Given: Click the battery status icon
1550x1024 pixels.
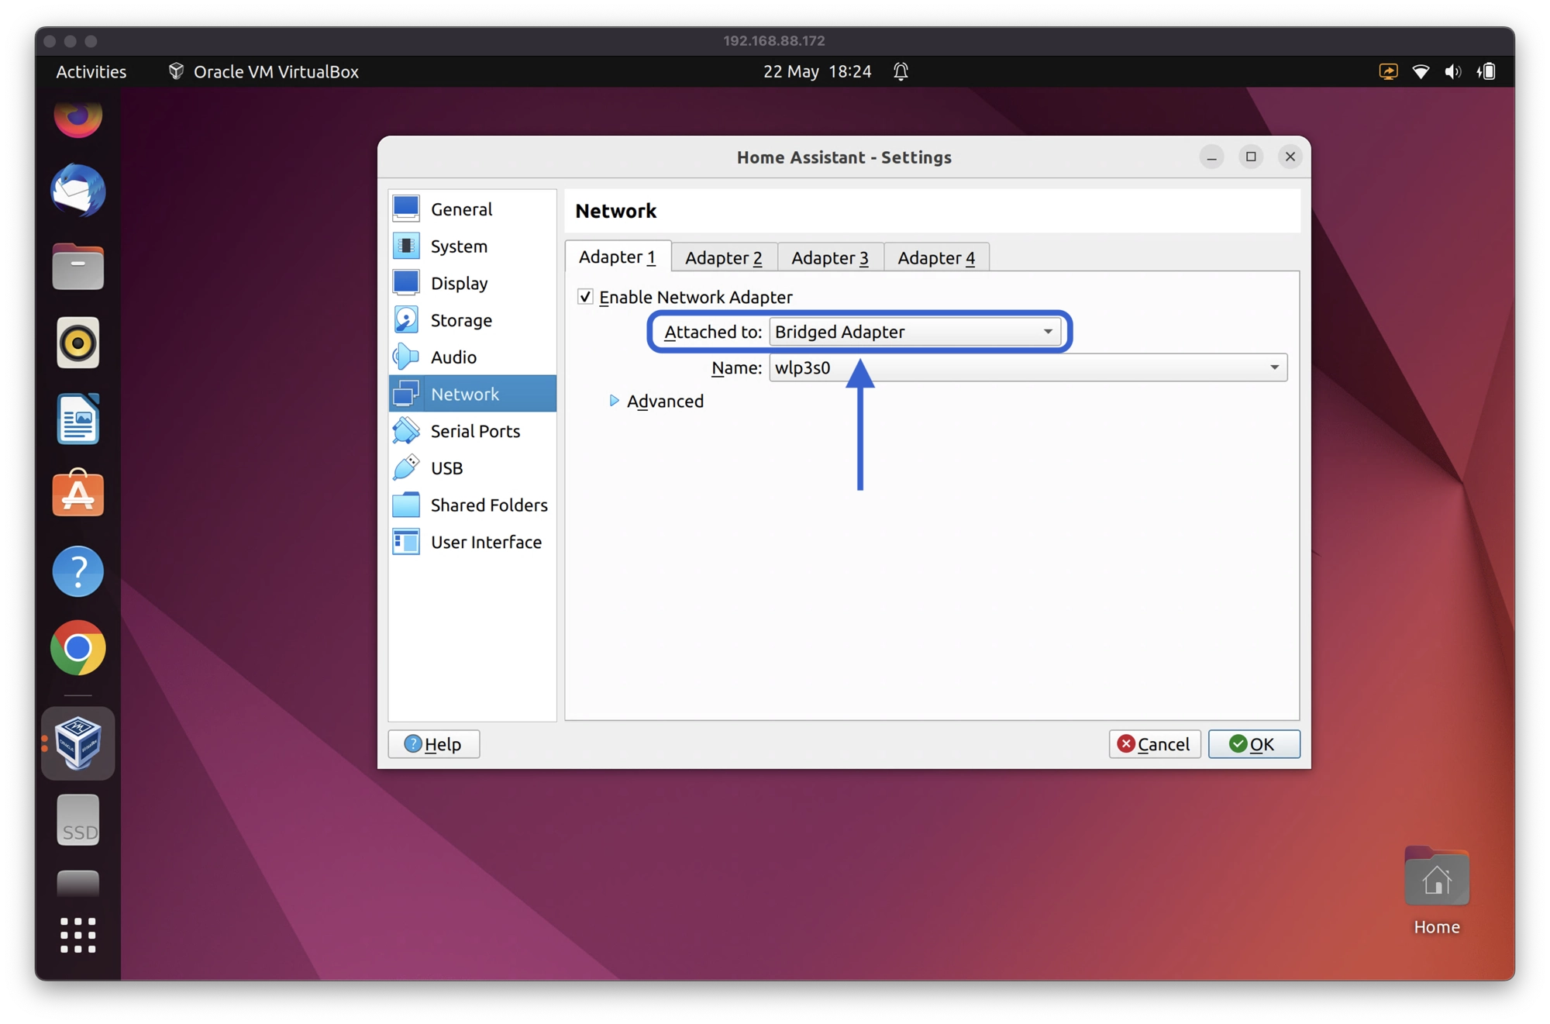Looking at the screenshot, I should tap(1486, 71).
